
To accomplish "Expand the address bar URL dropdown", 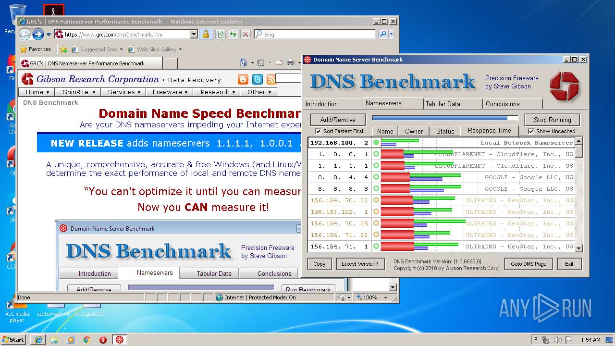I will click(x=194, y=34).
